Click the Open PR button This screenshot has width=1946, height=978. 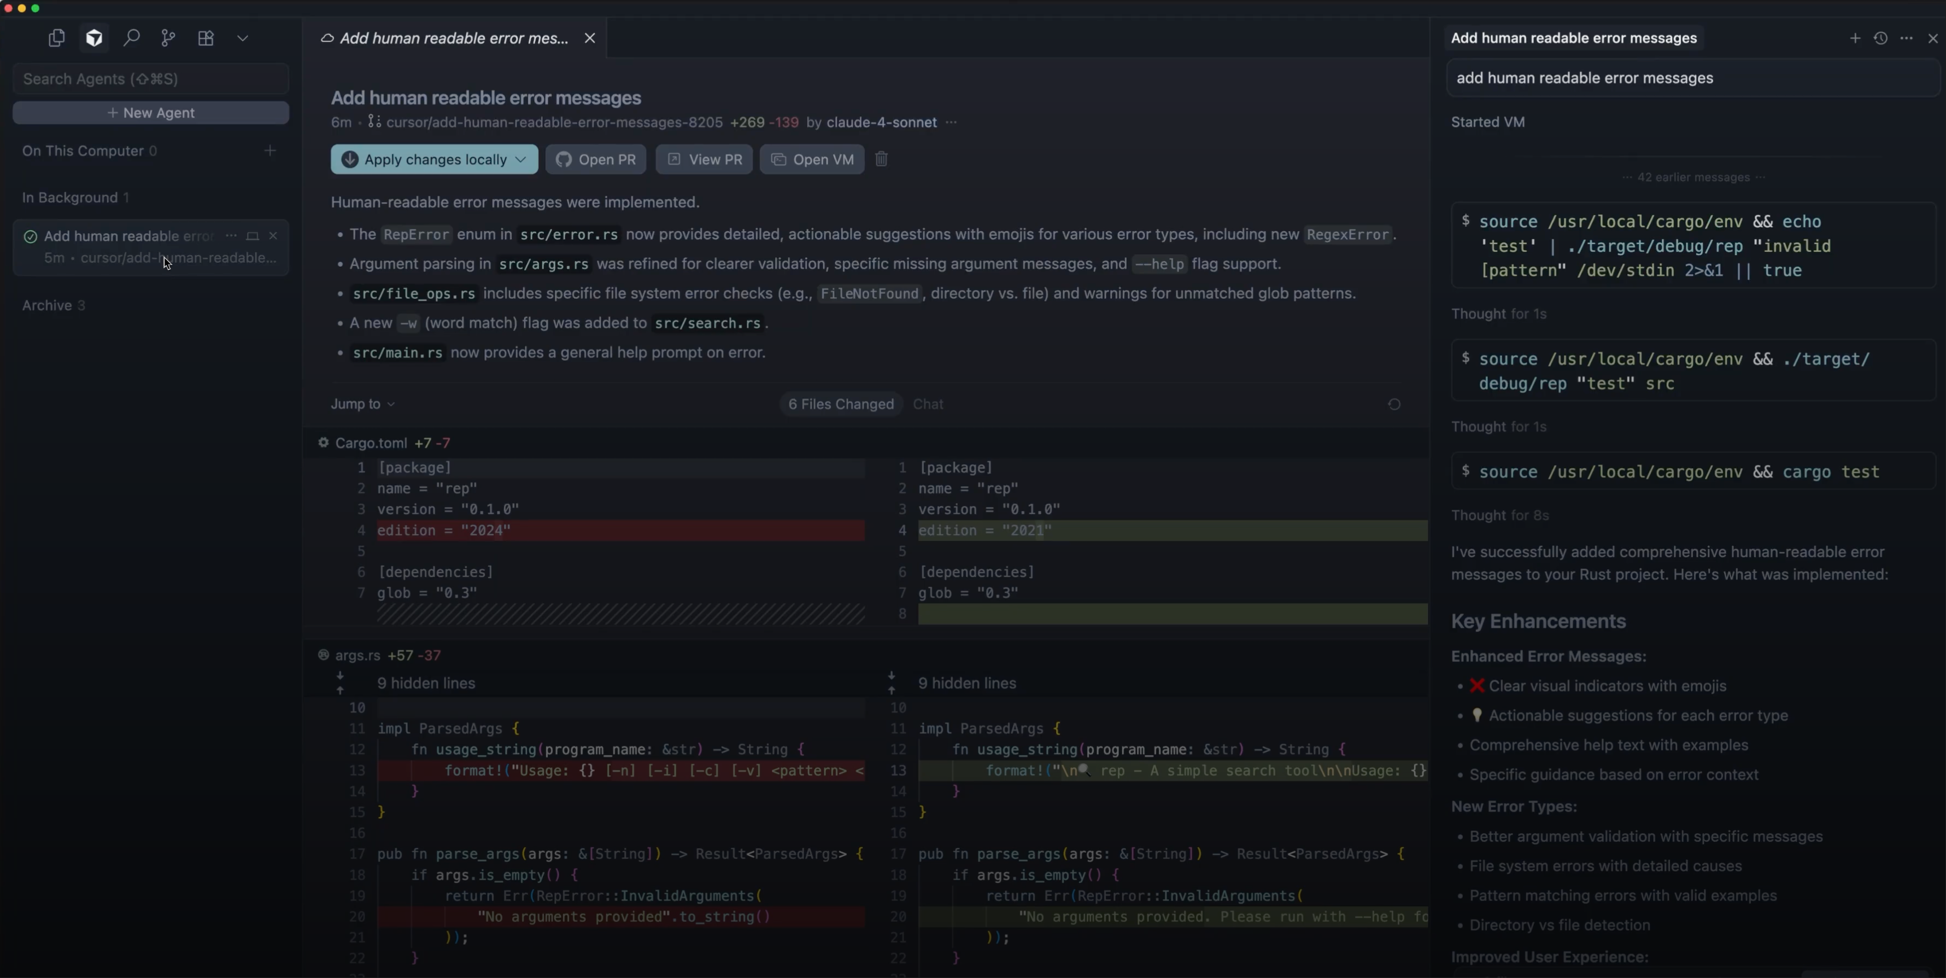pos(596,160)
